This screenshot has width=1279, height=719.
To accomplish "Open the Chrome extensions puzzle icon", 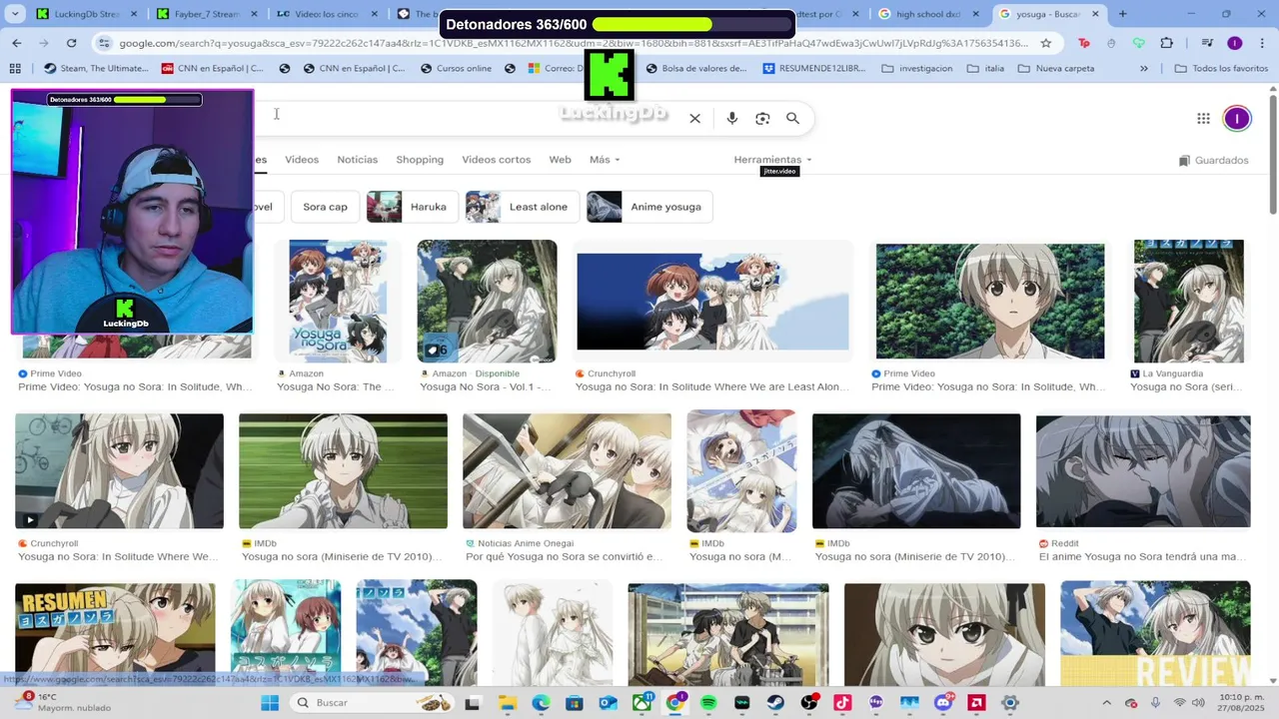I will pos(1166,43).
